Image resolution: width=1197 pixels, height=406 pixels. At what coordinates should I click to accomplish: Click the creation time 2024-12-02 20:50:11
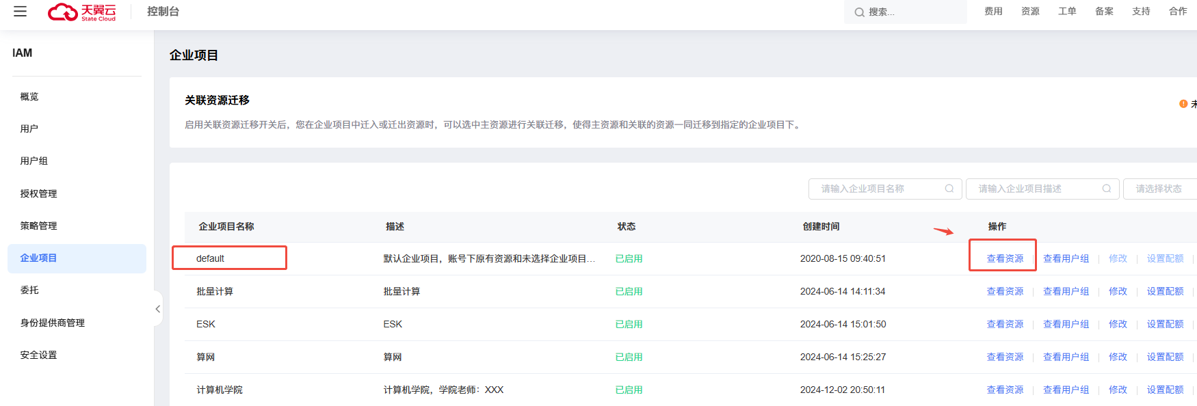[843, 390]
